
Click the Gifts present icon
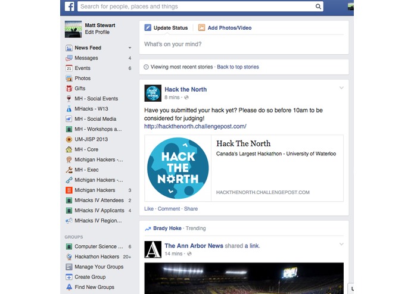pyautogui.click(x=69, y=89)
